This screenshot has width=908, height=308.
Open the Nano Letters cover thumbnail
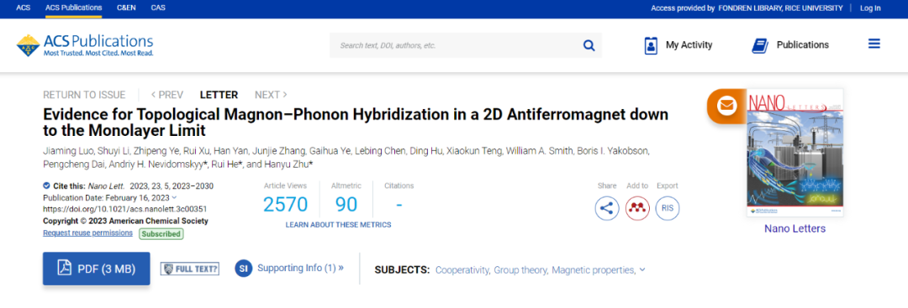(795, 153)
